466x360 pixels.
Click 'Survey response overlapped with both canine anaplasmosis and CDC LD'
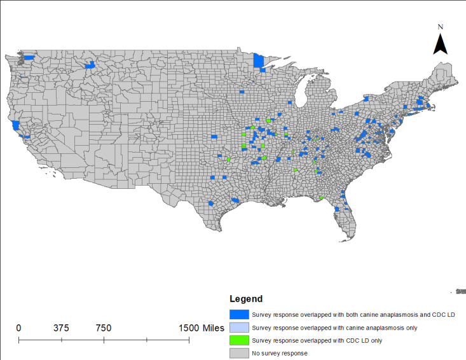coord(353,314)
